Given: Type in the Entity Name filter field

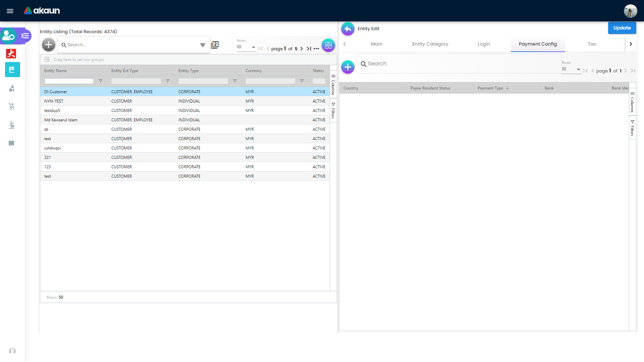Looking at the screenshot, I should pyautogui.click(x=69, y=81).
